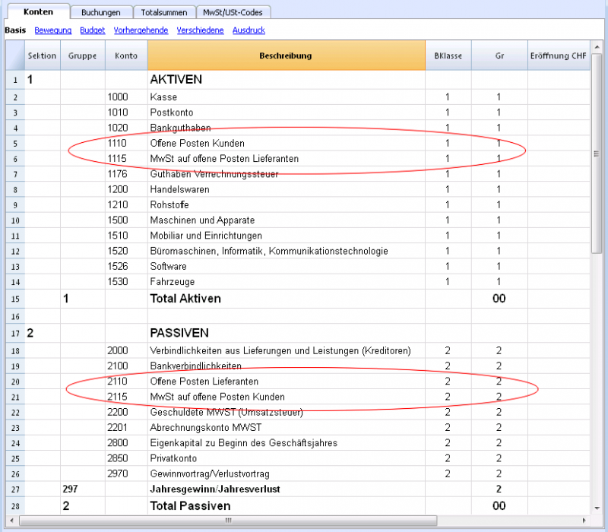Click row header number 28
608x532 pixels.
(x=15, y=506)
